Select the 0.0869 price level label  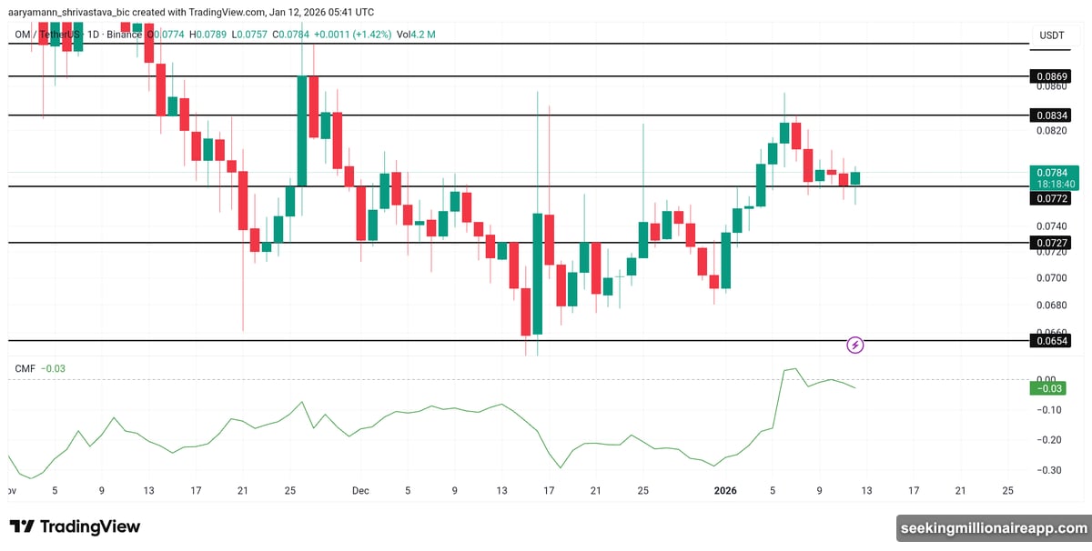[x=1050, y=76]
